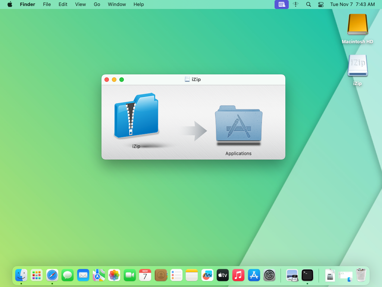Open Spotlight search
Screen dimensions: 382x287
(x=309, y=4)
